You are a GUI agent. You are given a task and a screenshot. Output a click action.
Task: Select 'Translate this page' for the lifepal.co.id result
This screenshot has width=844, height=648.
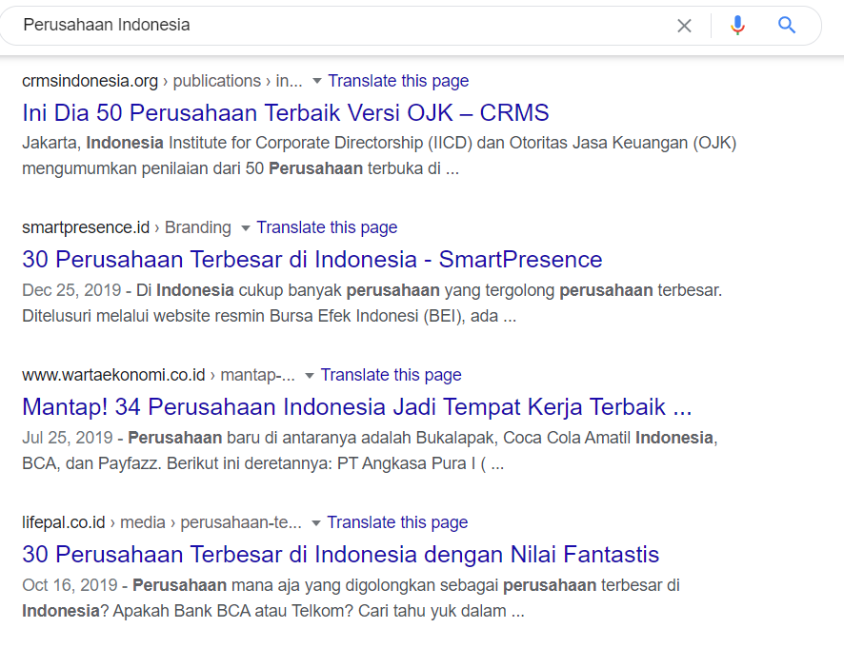(x=397, y=522)
